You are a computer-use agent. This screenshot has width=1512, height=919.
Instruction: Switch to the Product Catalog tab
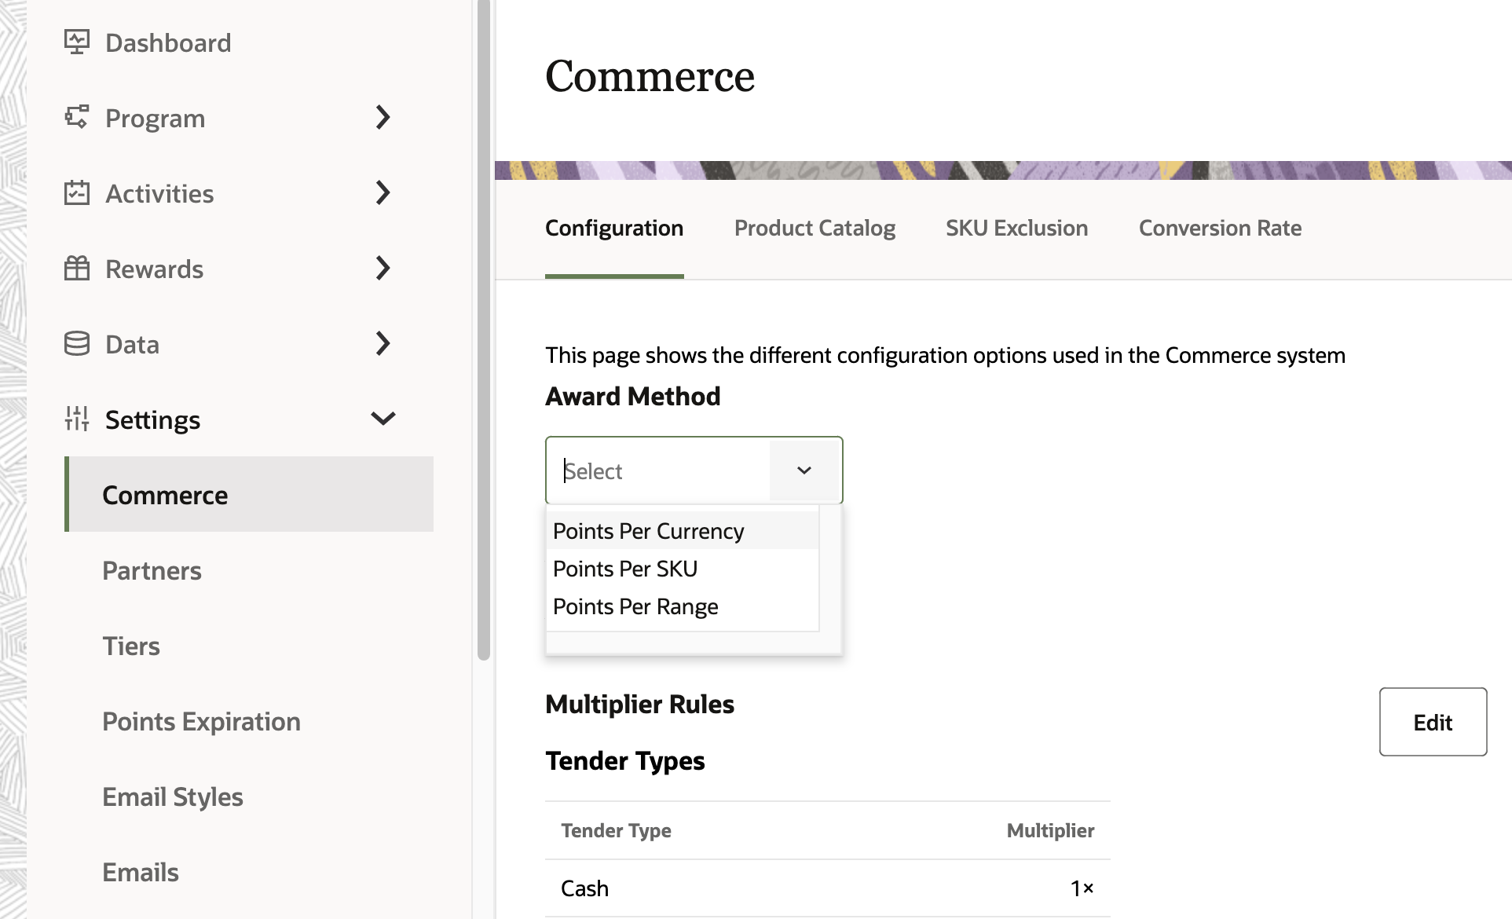point(815,228)
